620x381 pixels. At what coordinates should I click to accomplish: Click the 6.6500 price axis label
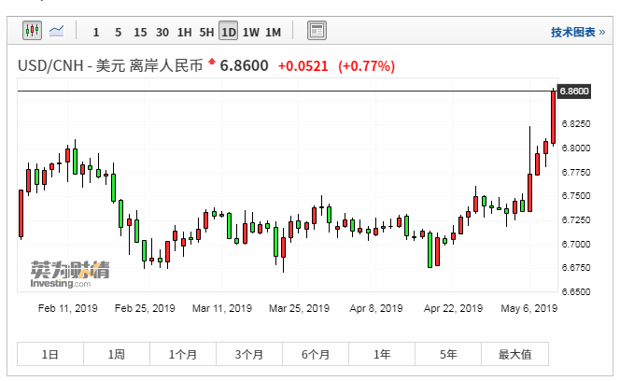(576, 292)
